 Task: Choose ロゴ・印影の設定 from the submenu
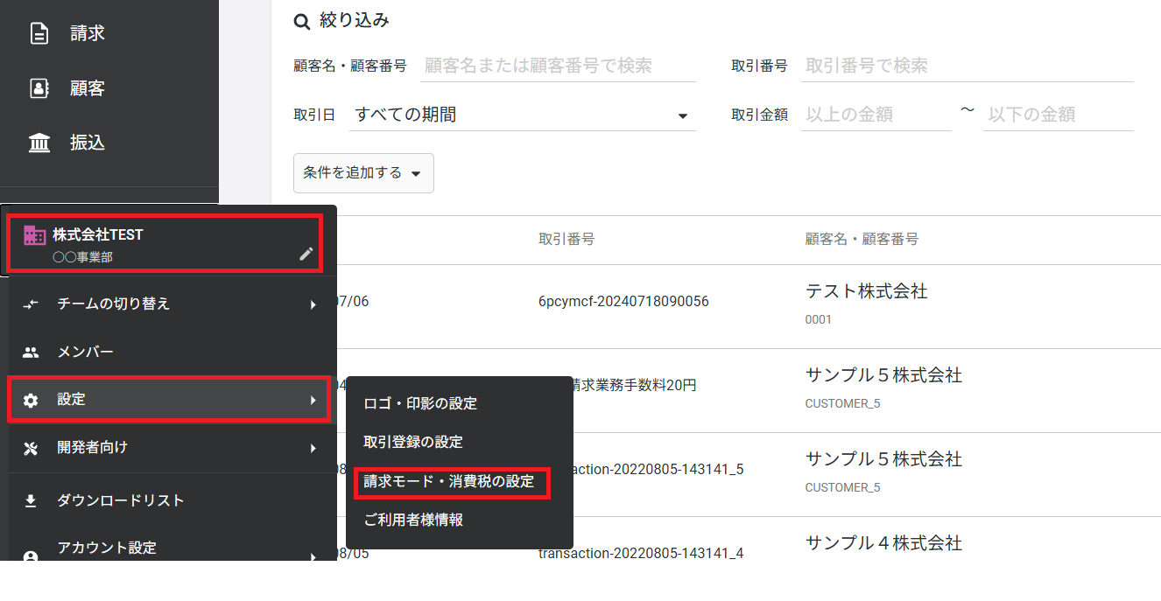coord(460,403)
